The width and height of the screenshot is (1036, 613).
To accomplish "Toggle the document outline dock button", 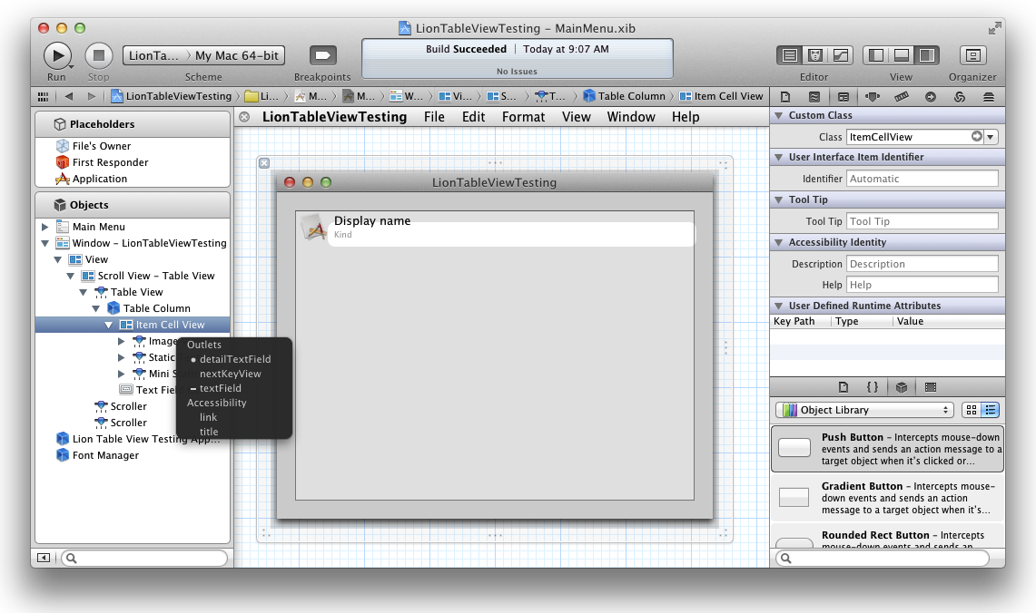I will [x=44, y=559].
